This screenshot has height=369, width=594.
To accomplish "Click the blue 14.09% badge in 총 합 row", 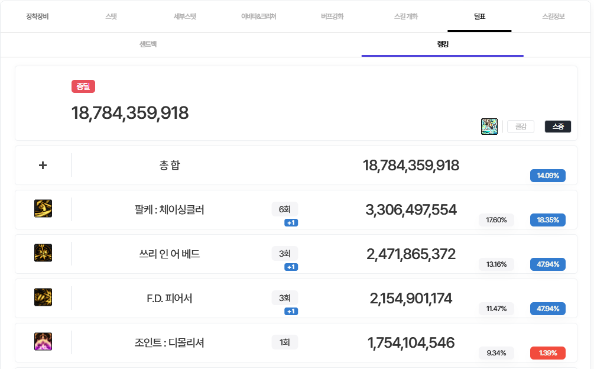I will click(x=548, y=176).
